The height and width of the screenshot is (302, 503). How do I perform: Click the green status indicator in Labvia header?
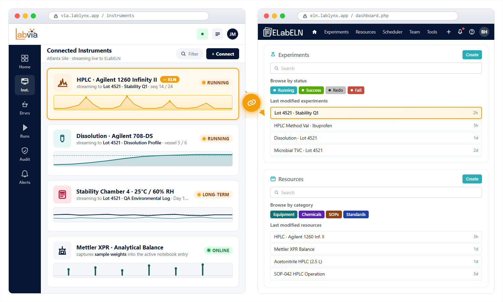[x=202, y=34]
